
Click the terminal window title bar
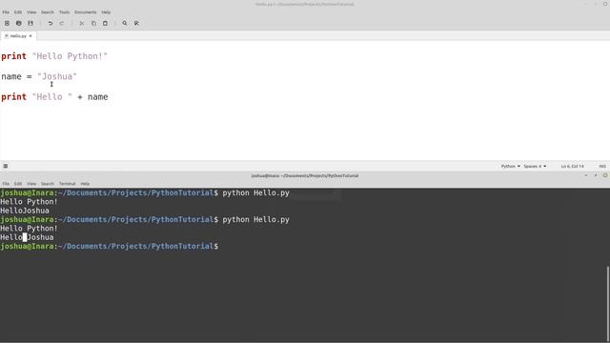pyautogui.click(x=305, y=175)
